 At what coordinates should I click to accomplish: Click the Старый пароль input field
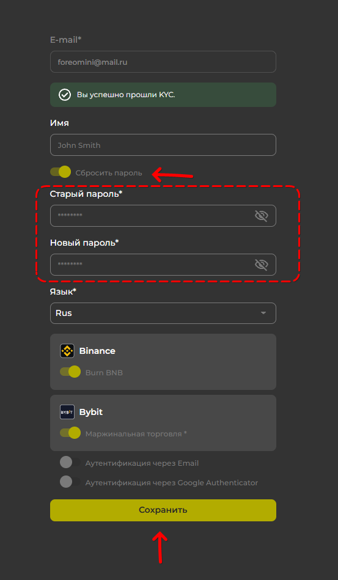(x=163, y=216)
